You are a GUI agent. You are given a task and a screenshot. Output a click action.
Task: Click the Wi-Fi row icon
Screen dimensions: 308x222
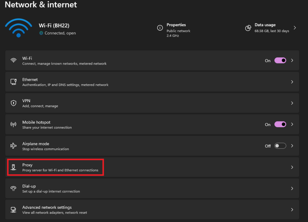click(14, 60)
